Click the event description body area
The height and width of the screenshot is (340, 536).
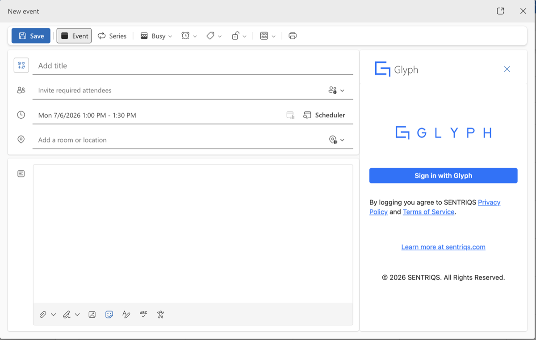[x=193, y=234]
